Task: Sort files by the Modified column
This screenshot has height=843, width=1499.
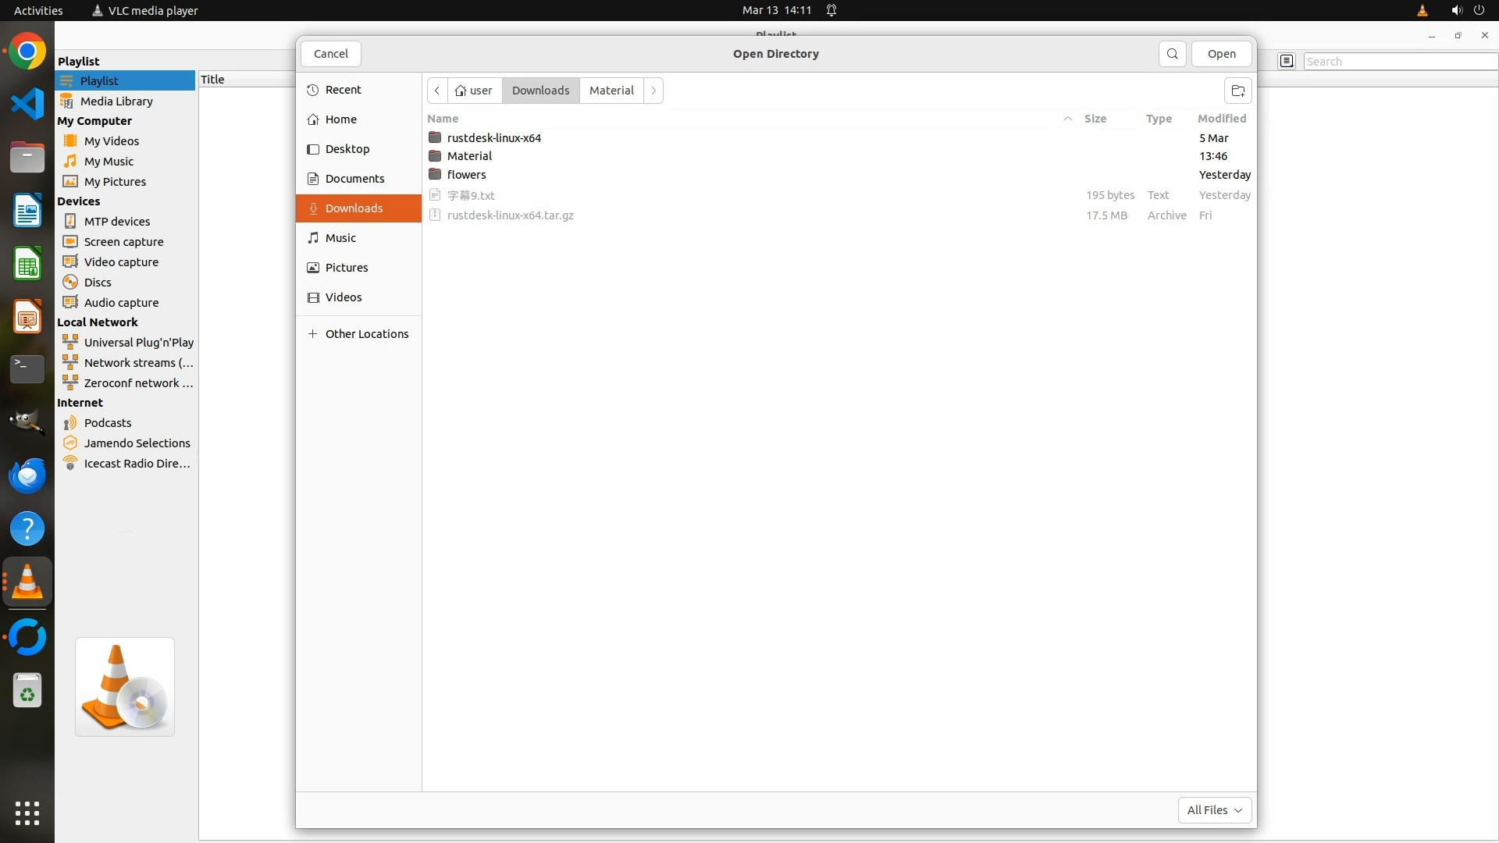Action: point(1221,119)
